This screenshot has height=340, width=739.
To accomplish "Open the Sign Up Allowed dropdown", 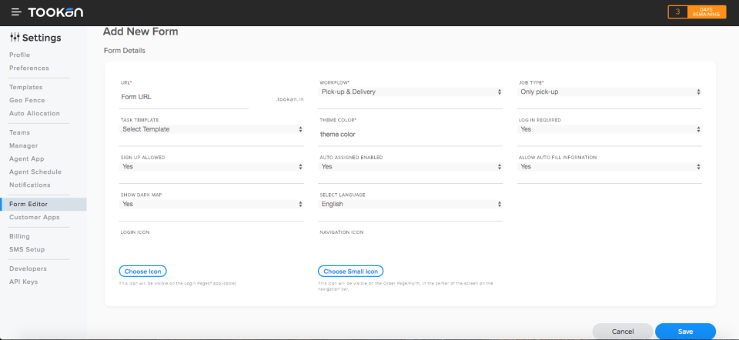I will coord(212,166).
